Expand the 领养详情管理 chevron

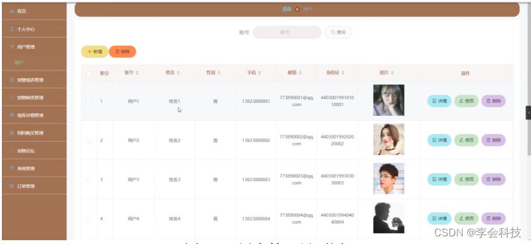coord(59,114)
